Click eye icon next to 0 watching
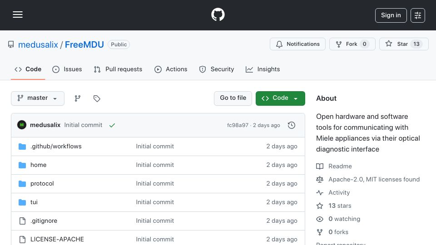 [320, 219]
